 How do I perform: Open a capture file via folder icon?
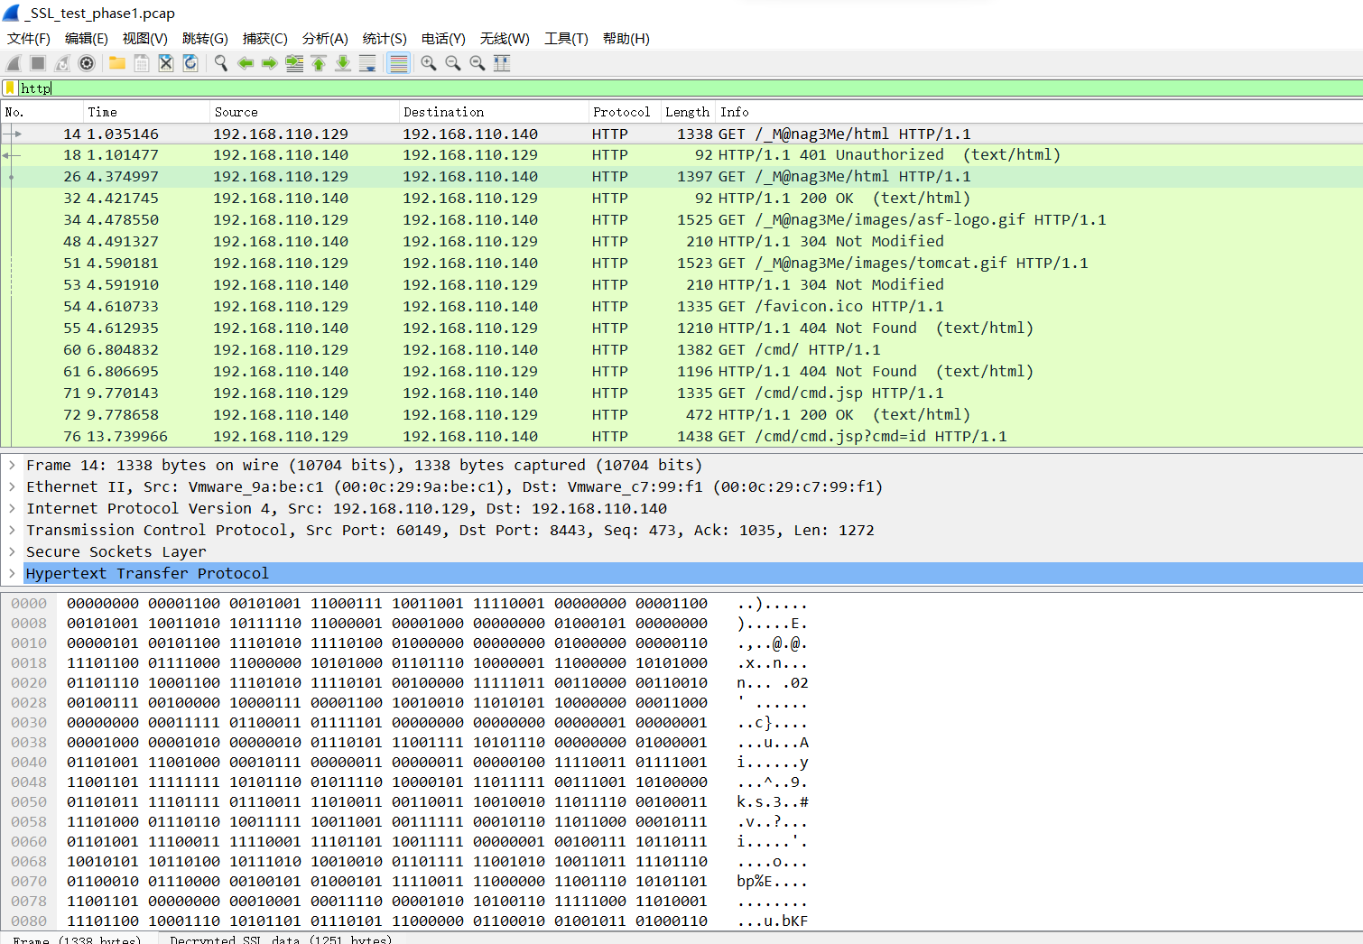tap(117, 63)
